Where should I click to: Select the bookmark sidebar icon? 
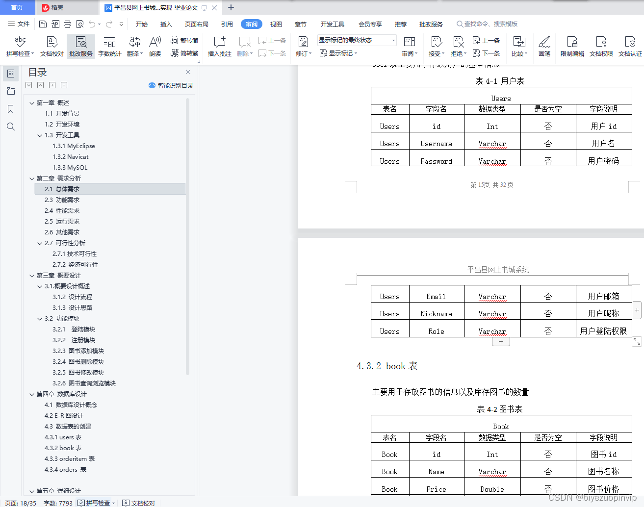11,109
